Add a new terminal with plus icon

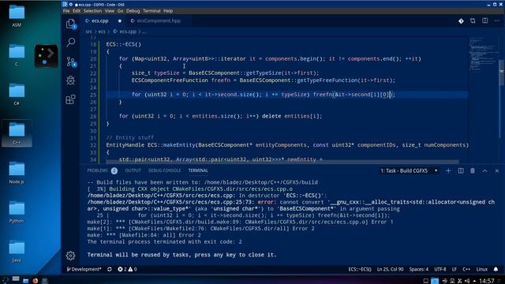(448, 170)
